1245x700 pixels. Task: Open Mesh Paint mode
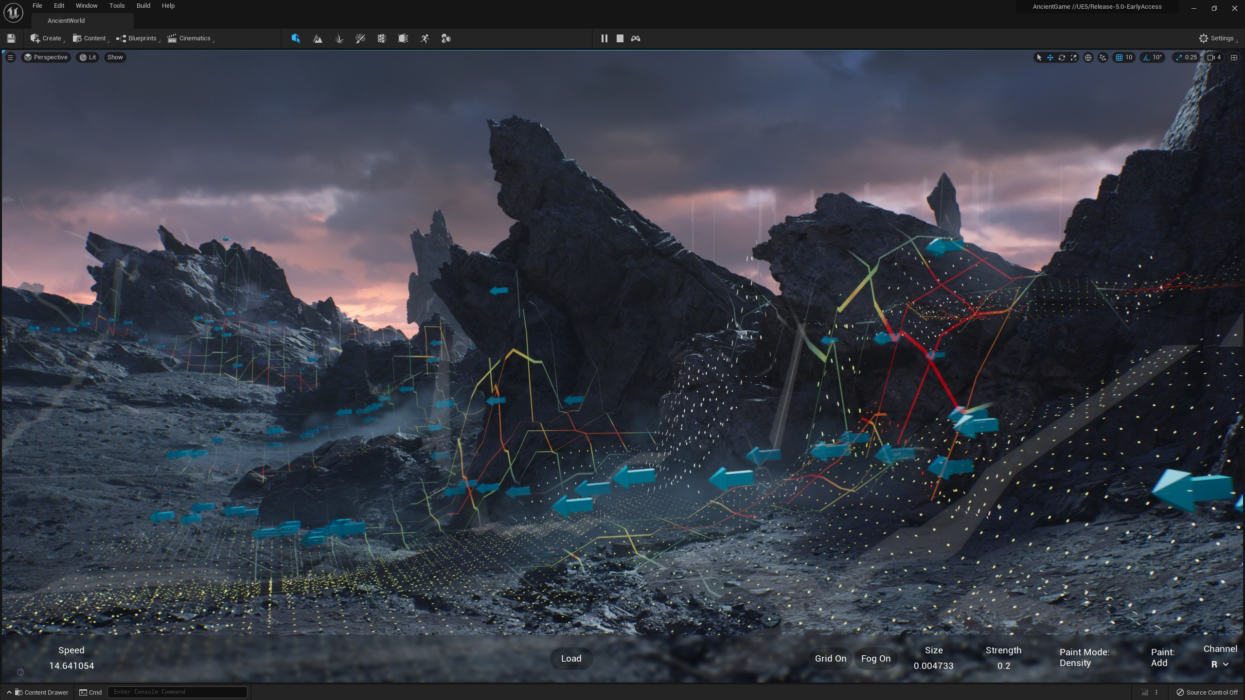tap(360, 38)
